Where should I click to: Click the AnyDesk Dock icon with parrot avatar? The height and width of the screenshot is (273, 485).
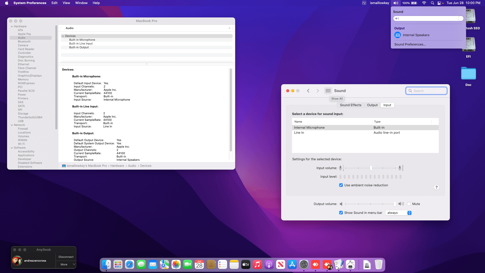coord(327,265)
